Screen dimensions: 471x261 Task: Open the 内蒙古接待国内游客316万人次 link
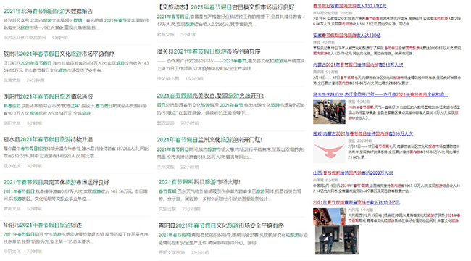(x=358, y=65)
